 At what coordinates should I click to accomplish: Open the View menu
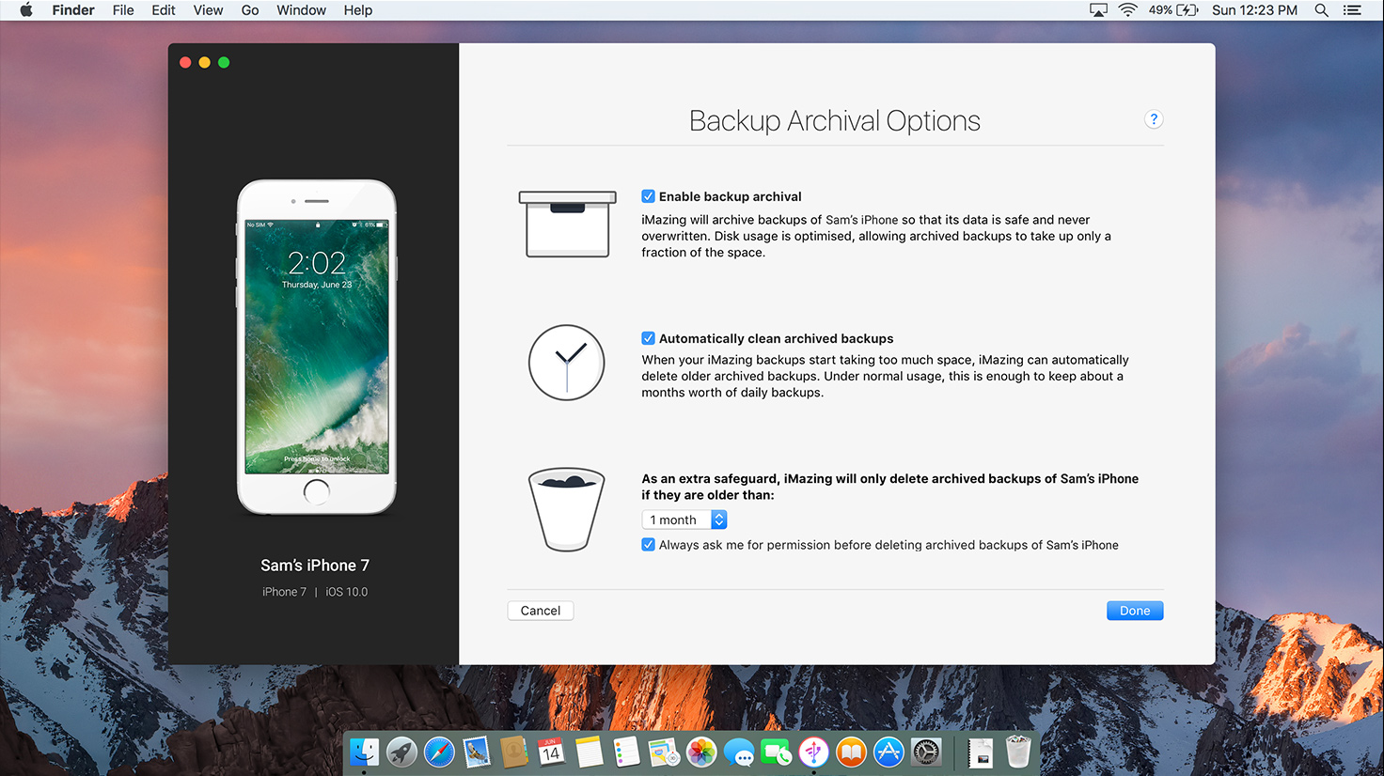pos(208,10)
